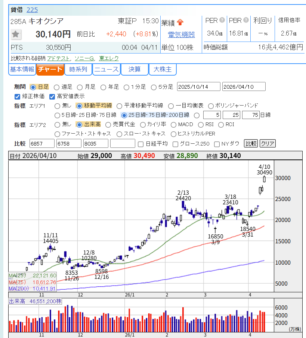Click the クリア button
This screenshot has height=338, width=306.
(x=268, y=144)
